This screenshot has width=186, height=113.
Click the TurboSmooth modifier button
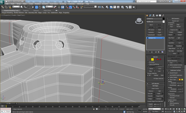151,35
